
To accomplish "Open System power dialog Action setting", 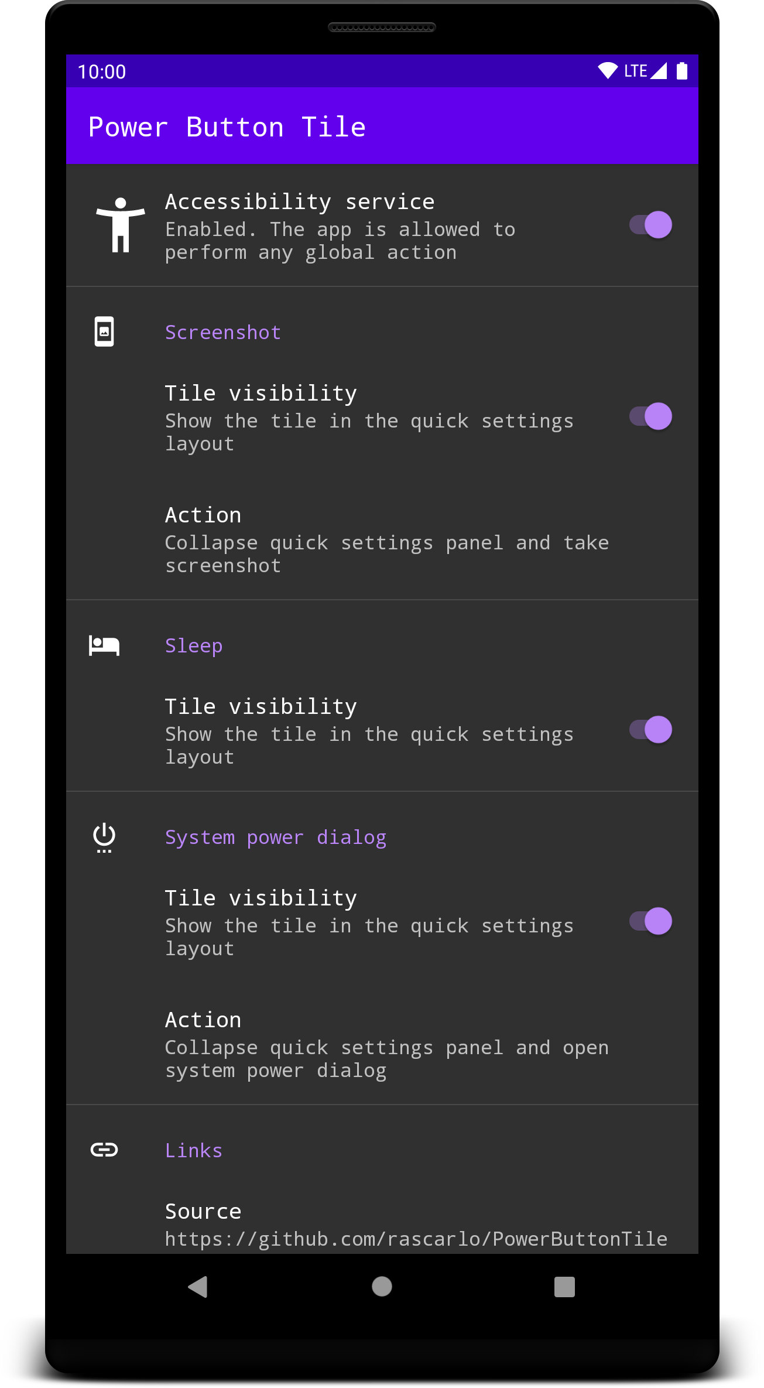I will click(386, 1044).
